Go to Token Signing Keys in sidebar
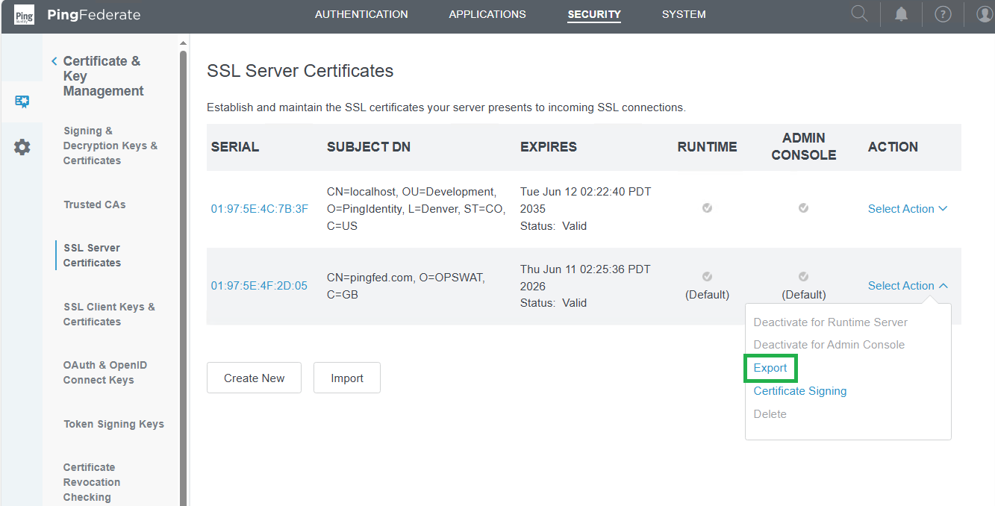 pyautogui.click(x=113, y=424)
